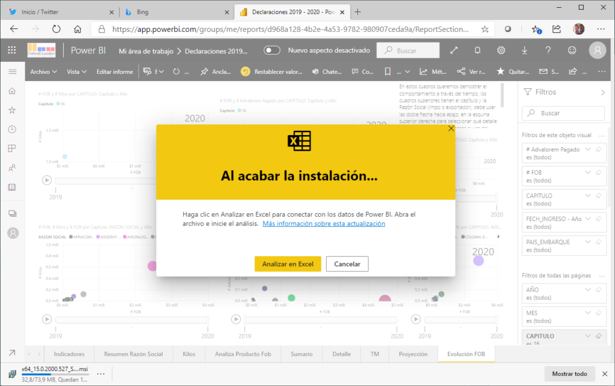Switch to the Detalle page tab
The width and height of the screenshot is (615, 386).
tap(342, 354)
